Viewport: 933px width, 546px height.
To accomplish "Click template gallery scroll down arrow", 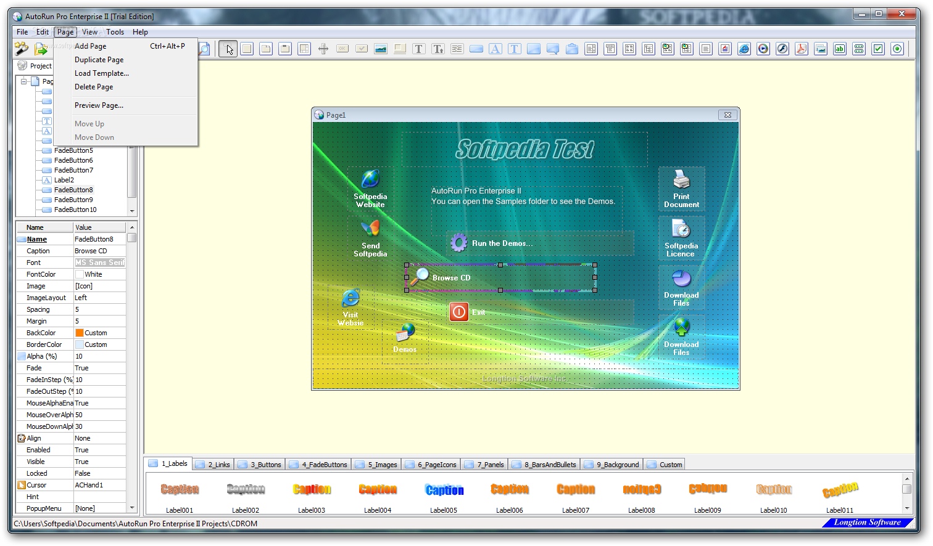I will pos(907,508).
